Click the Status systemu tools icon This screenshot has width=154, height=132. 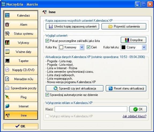tap(7, 33)
